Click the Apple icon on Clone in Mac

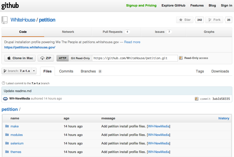9,58
